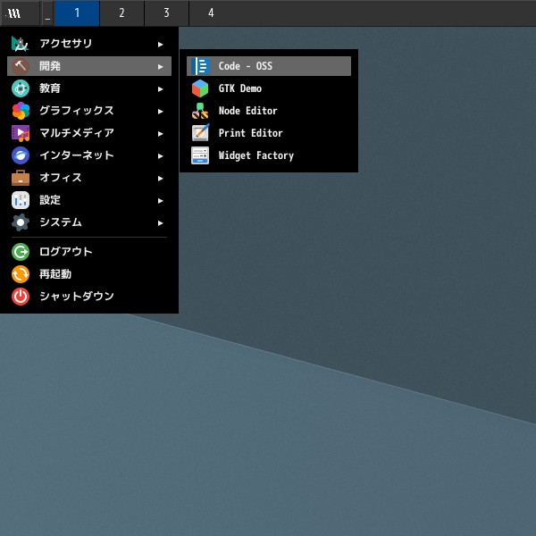Image resolution: width=536 pixels, height=536 pixels.
Task: Select the 開発 menu entry
Action: pos(50,66)
